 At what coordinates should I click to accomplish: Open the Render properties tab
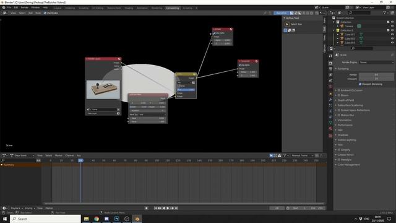point(330,63)
